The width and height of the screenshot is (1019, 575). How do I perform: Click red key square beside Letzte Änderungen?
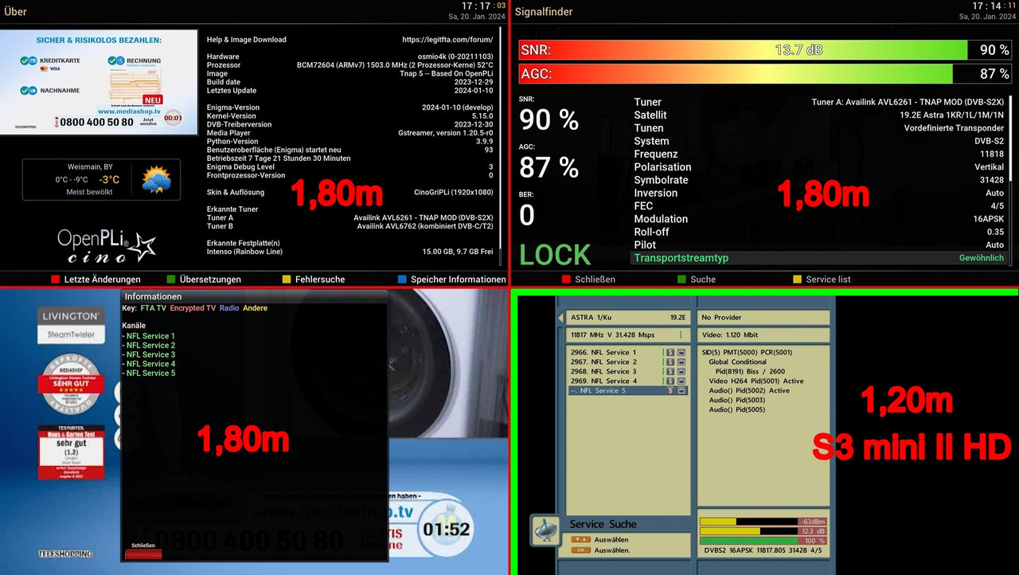pos(55,280)
